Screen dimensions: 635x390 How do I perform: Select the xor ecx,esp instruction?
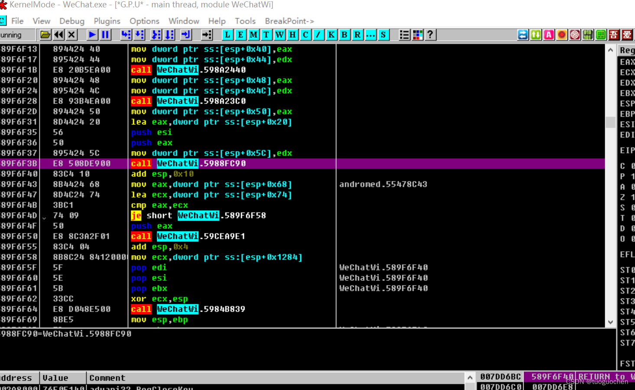tap(160, 299)
